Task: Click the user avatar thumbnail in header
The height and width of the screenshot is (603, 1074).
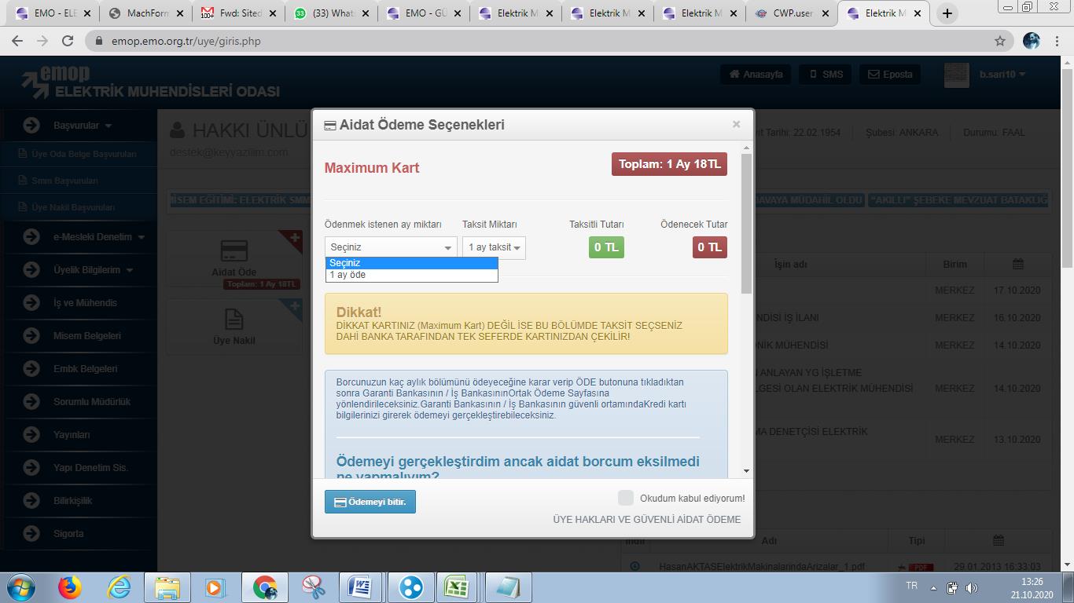Action: 956,75
